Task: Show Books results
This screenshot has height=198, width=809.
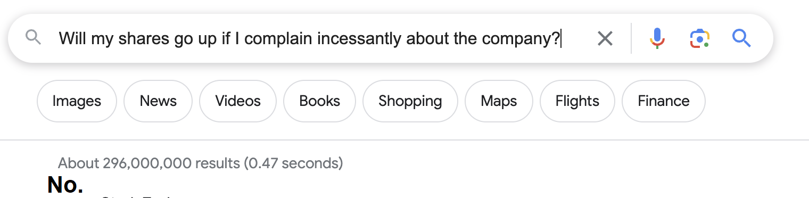Action: [x=319, y=101]
